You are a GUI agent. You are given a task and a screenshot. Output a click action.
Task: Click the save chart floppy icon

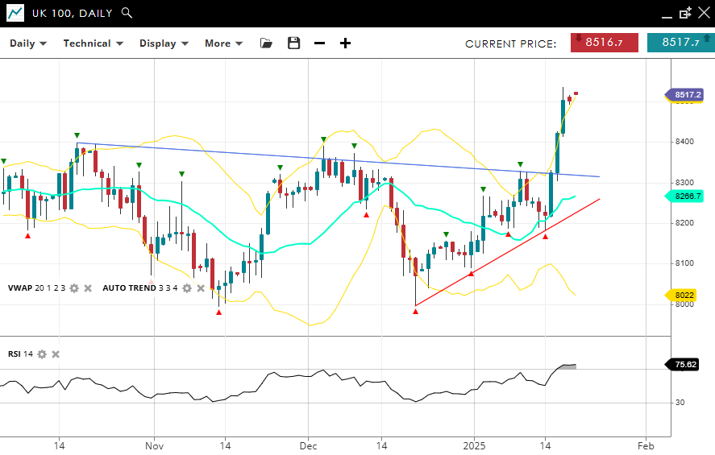293,43
